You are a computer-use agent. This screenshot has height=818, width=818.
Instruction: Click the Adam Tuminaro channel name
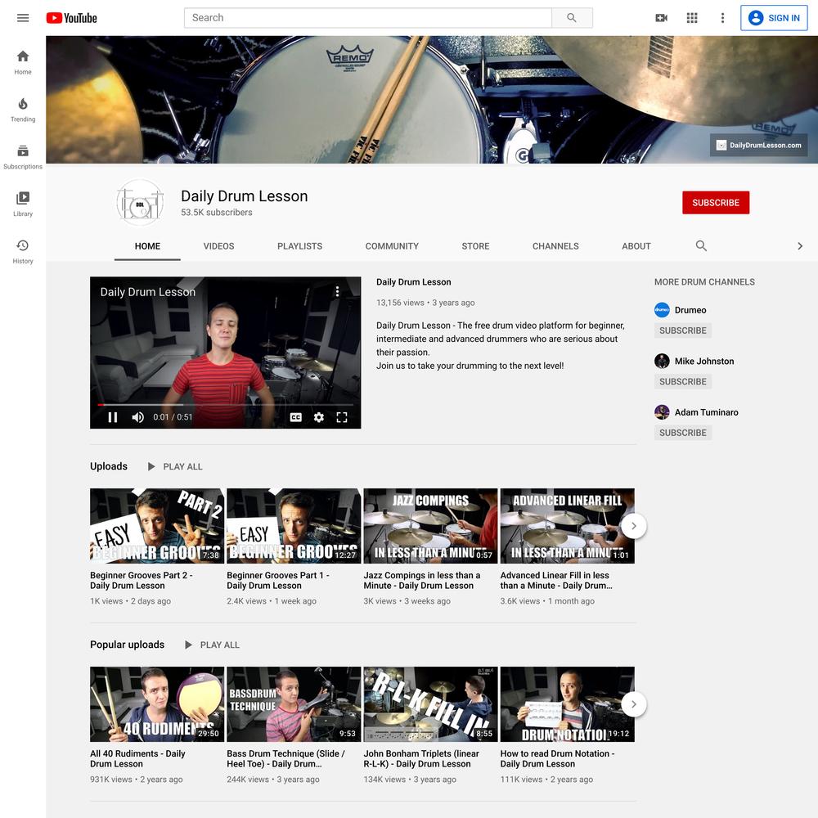pos(707,412)
